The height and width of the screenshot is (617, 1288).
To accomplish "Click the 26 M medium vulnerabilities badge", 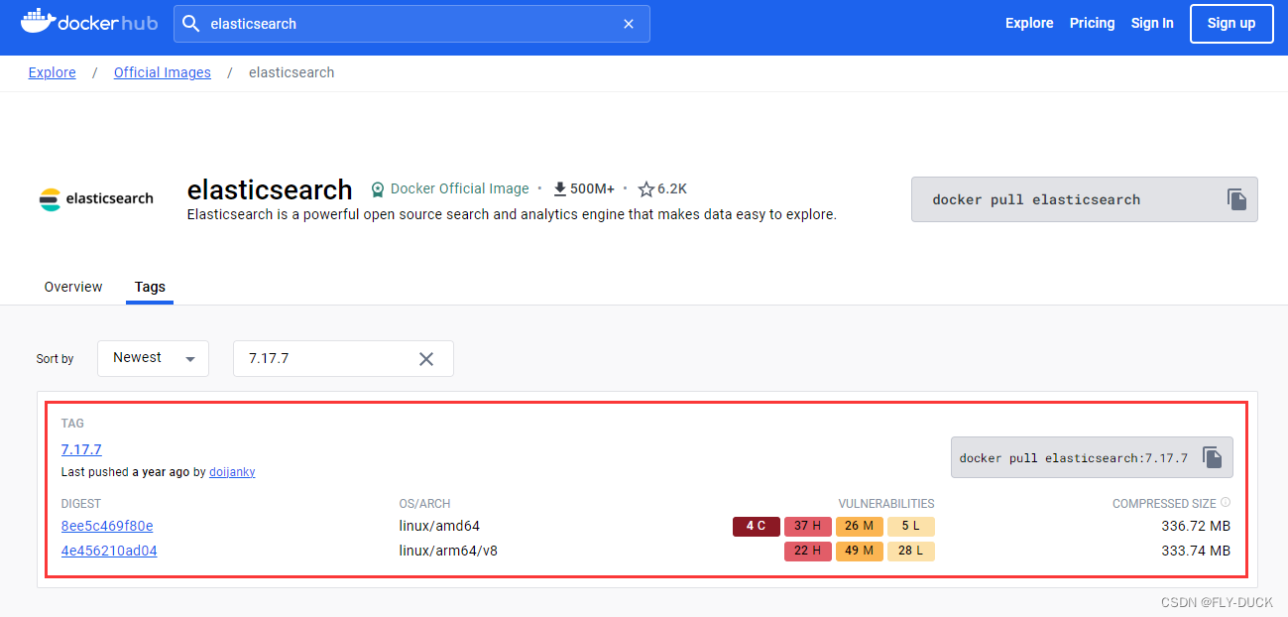I will [860, 526].
